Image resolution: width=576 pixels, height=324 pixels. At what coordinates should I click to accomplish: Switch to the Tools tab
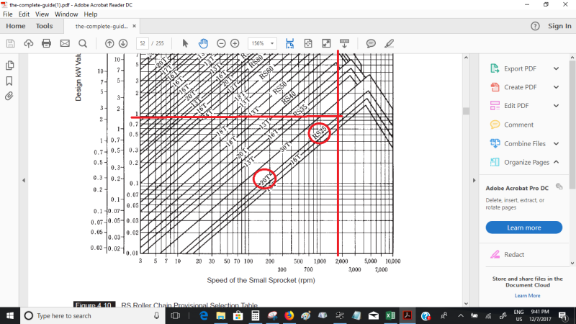point(44,26)
